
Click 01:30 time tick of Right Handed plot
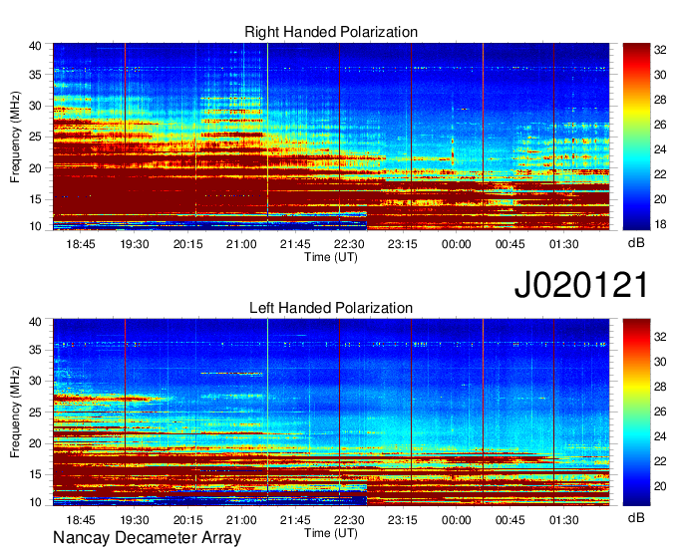pyautogui.click(x=564, y=244)
